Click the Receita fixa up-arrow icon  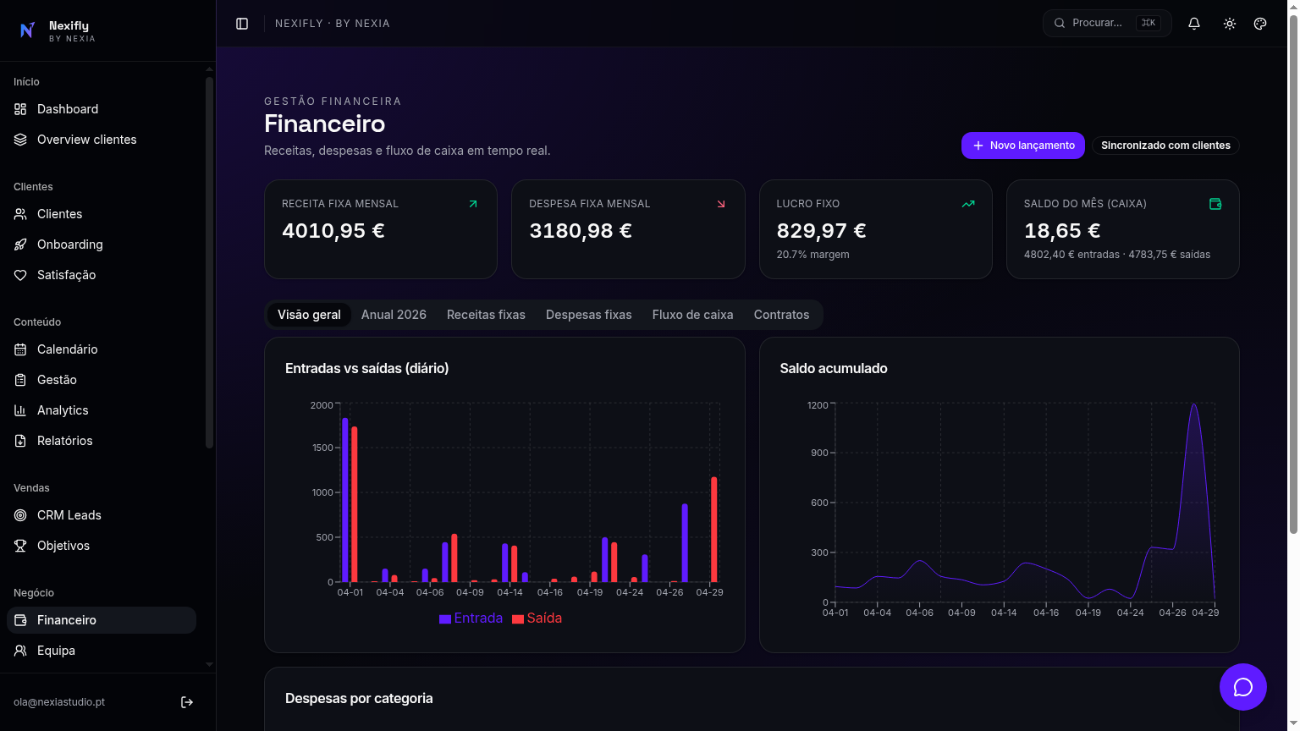click(473, 204)
